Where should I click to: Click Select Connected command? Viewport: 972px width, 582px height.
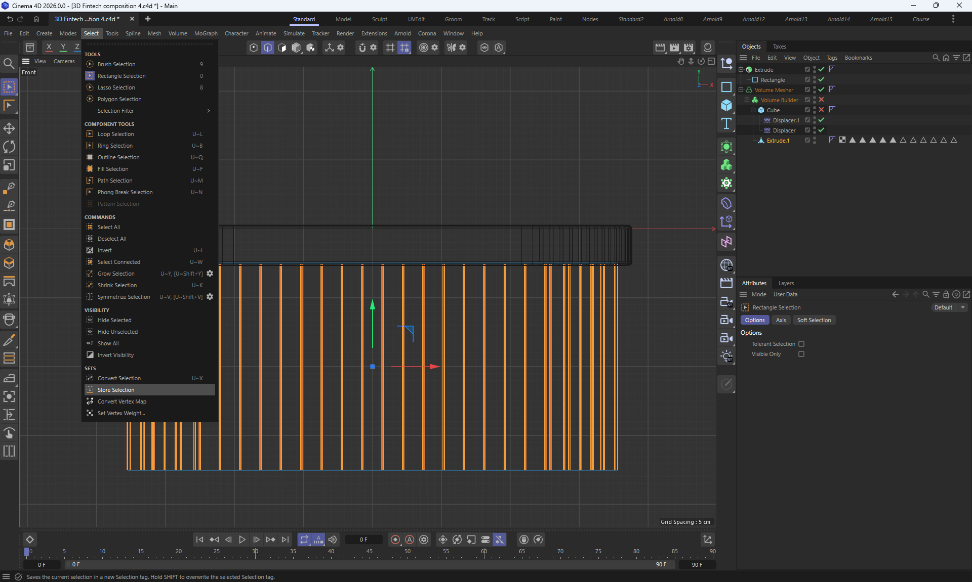click(x=119, y=262)
